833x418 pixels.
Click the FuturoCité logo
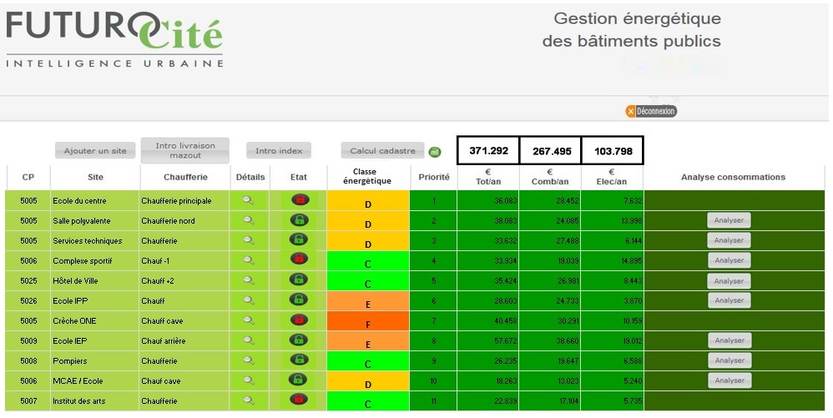(x=114, y=38)
